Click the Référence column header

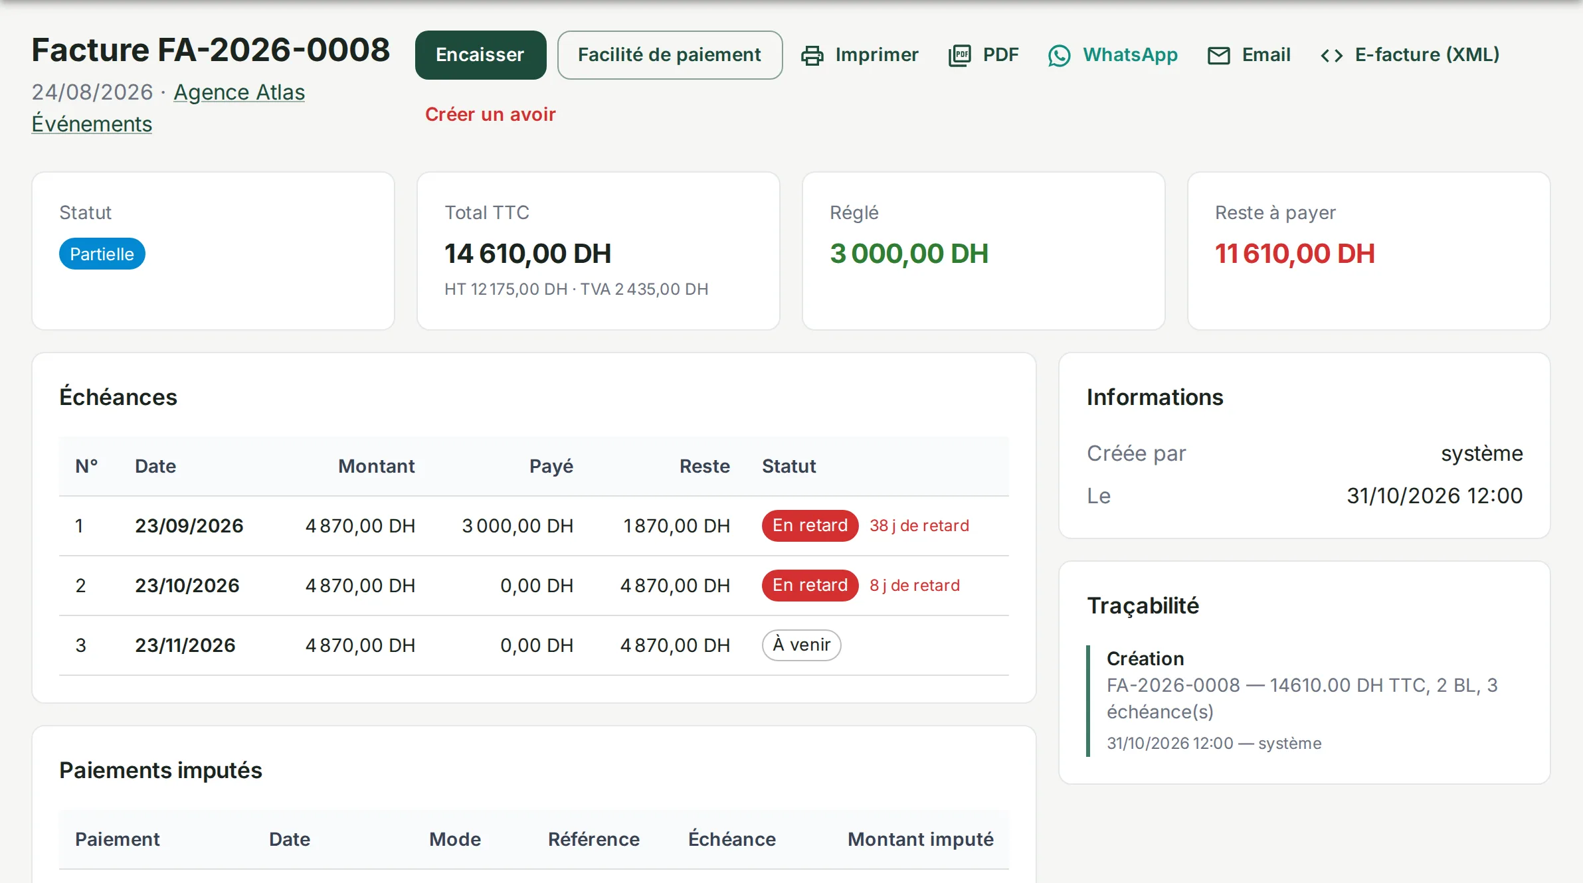[594, 839]
